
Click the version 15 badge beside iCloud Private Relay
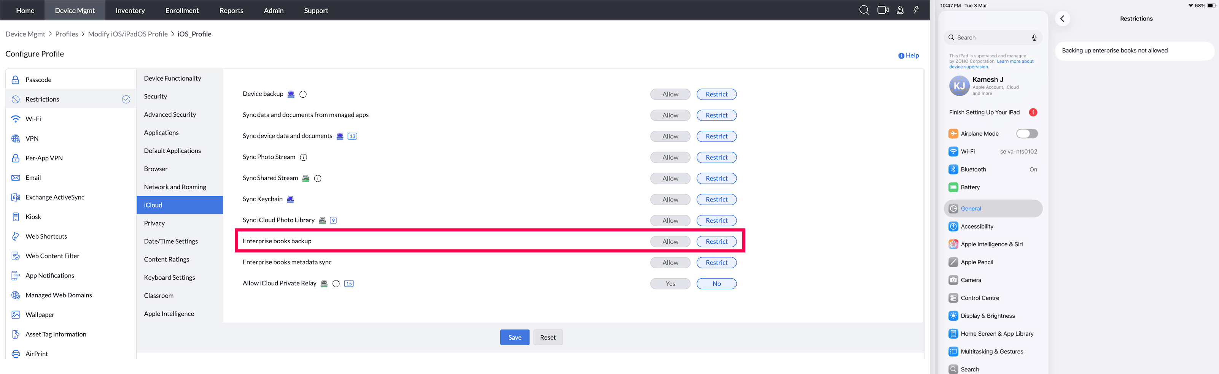point(349,284)
